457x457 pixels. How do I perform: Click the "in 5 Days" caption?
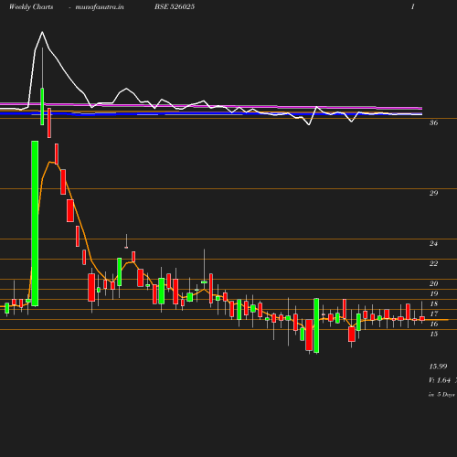point(441,394)
